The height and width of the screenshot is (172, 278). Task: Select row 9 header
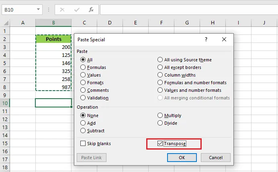[x=5, y=95]
